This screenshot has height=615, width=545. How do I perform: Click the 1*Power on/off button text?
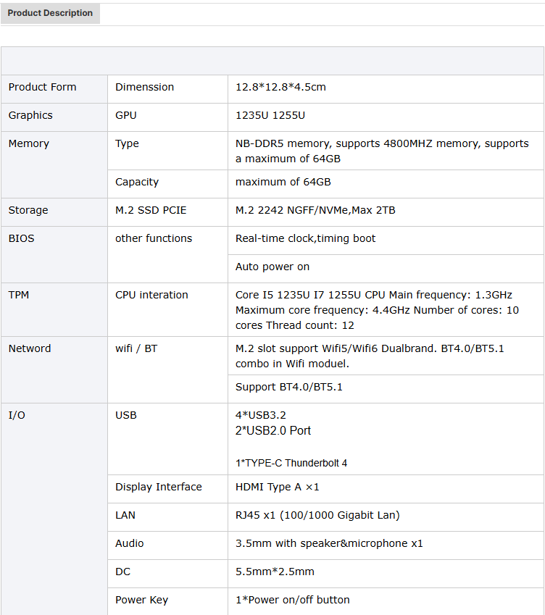[293, 600]
